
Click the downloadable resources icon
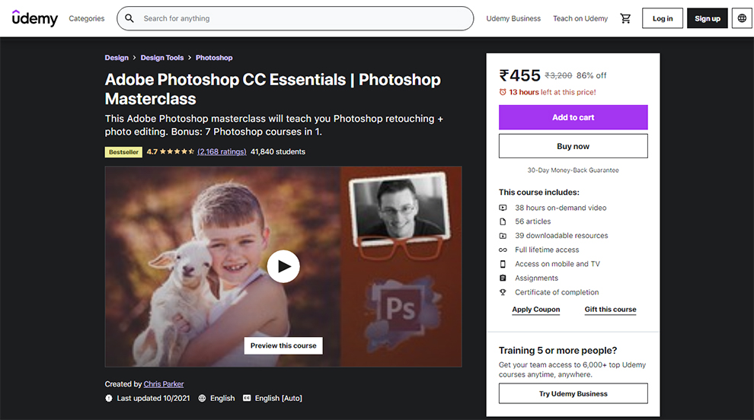click(x=503, y=235)
